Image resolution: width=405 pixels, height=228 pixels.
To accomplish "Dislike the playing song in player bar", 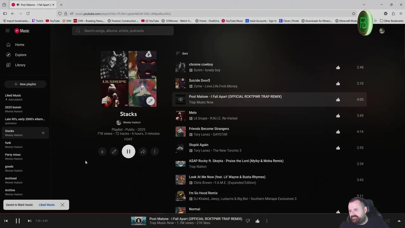I will tap(248, 221).
